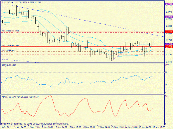Image resolution: width=173 pixels, height=129 pixels.
Task: Click the 1 Nov 12:00 date label
Action: (34, 127)
